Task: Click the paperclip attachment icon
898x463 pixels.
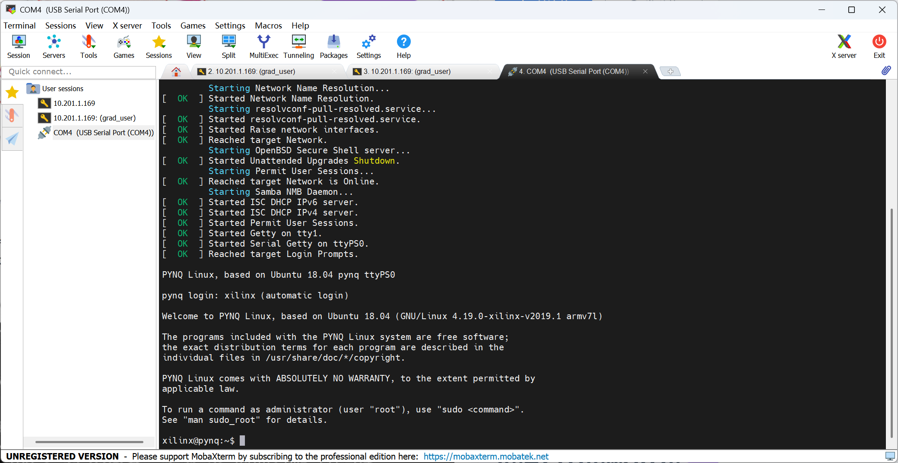Action: point(886,70)
